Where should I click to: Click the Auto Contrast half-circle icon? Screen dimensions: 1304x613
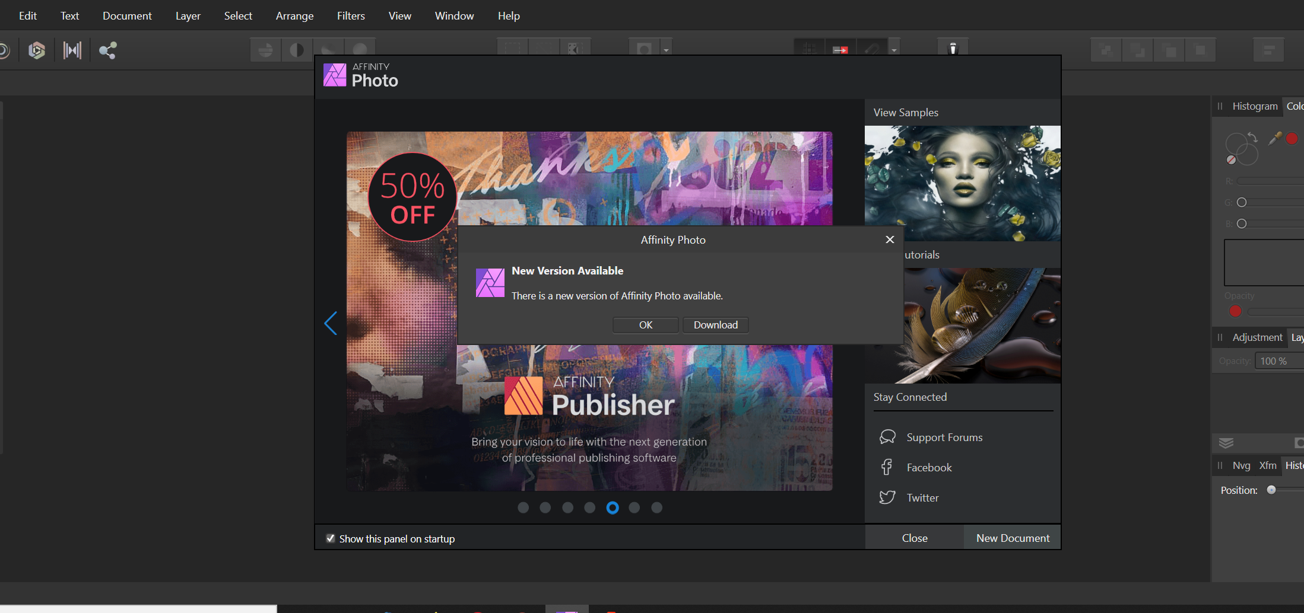click(x=297, y=50)
